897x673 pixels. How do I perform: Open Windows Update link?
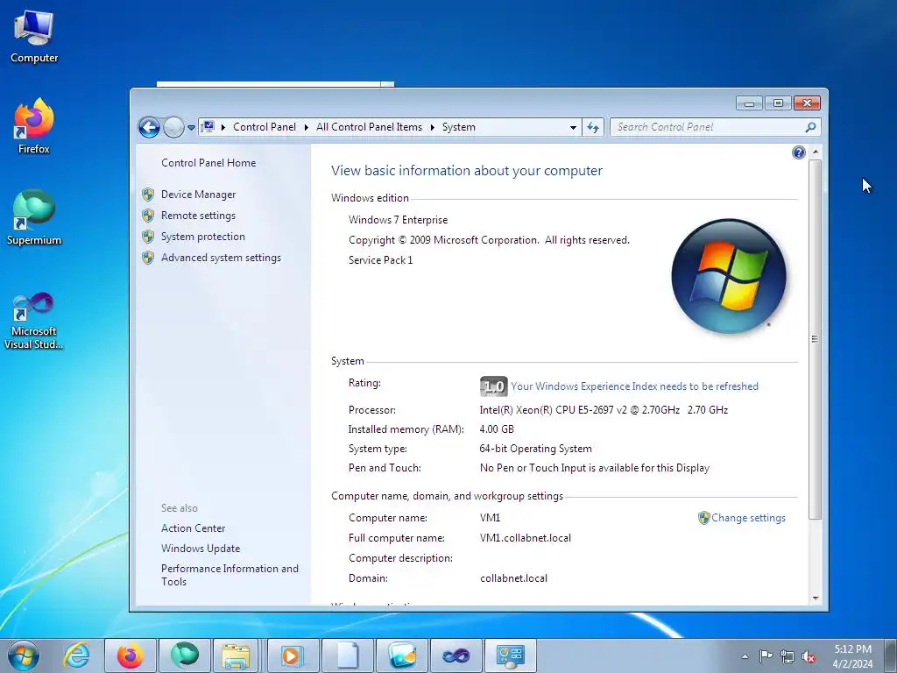point(201,549)
